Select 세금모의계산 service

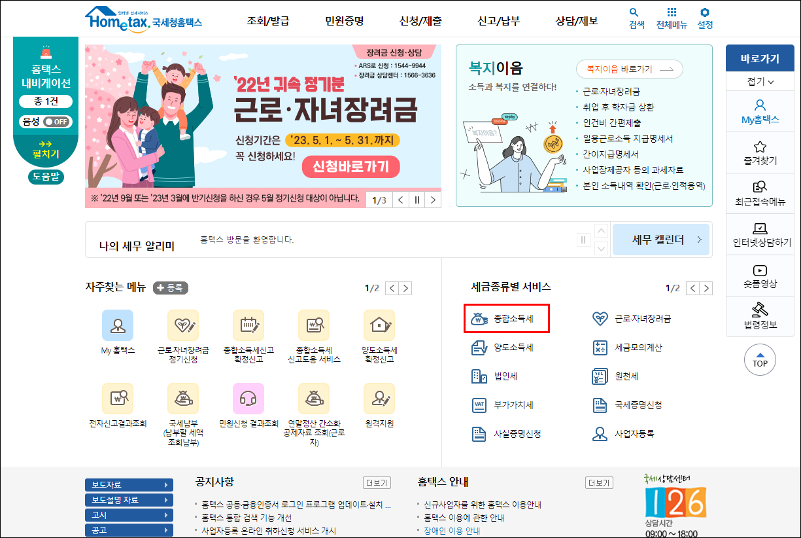627,348
